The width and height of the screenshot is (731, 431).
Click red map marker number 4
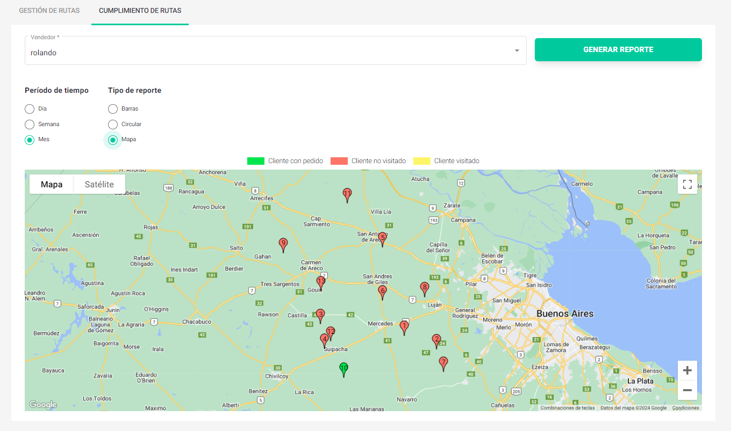[x=324, y=341]
